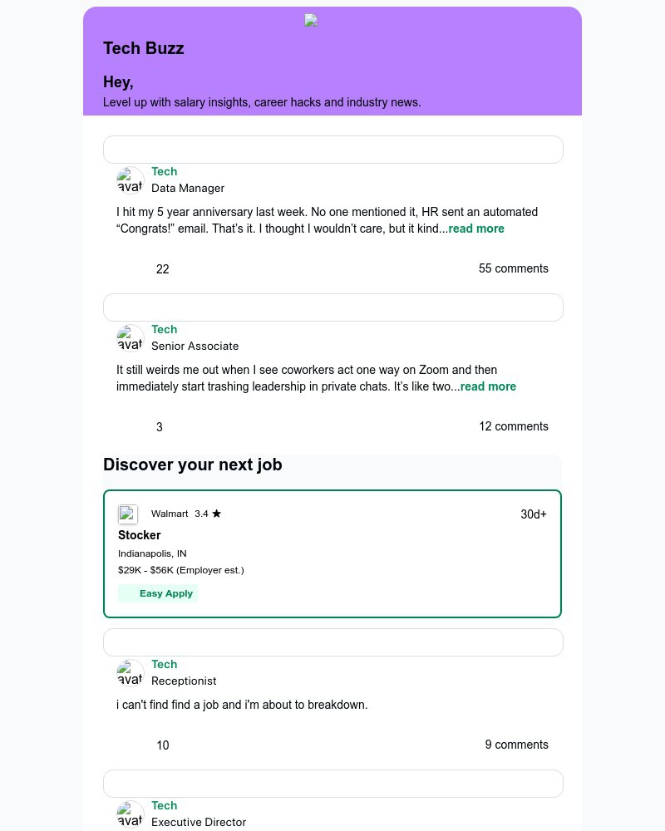Open the Stocker job title
The height and width of the screenshot is (831, 665).
[x=140, y=535]
